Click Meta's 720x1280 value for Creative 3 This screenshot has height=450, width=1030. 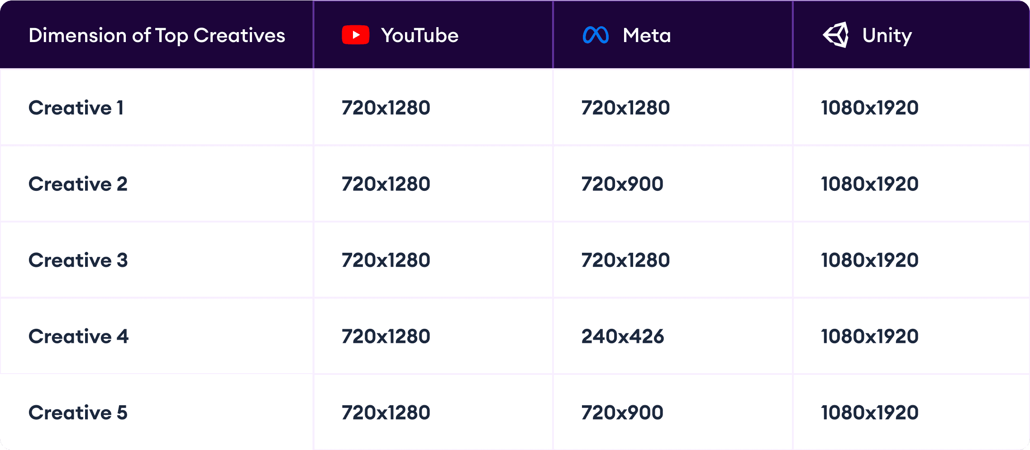click(x=625, y=260)
